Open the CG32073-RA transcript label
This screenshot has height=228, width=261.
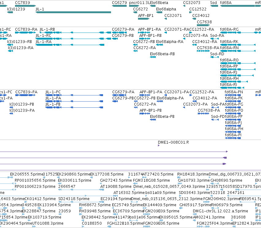(195, 36)
